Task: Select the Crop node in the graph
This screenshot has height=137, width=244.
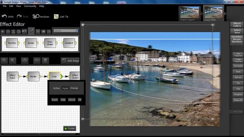Action: pos(54,76)
